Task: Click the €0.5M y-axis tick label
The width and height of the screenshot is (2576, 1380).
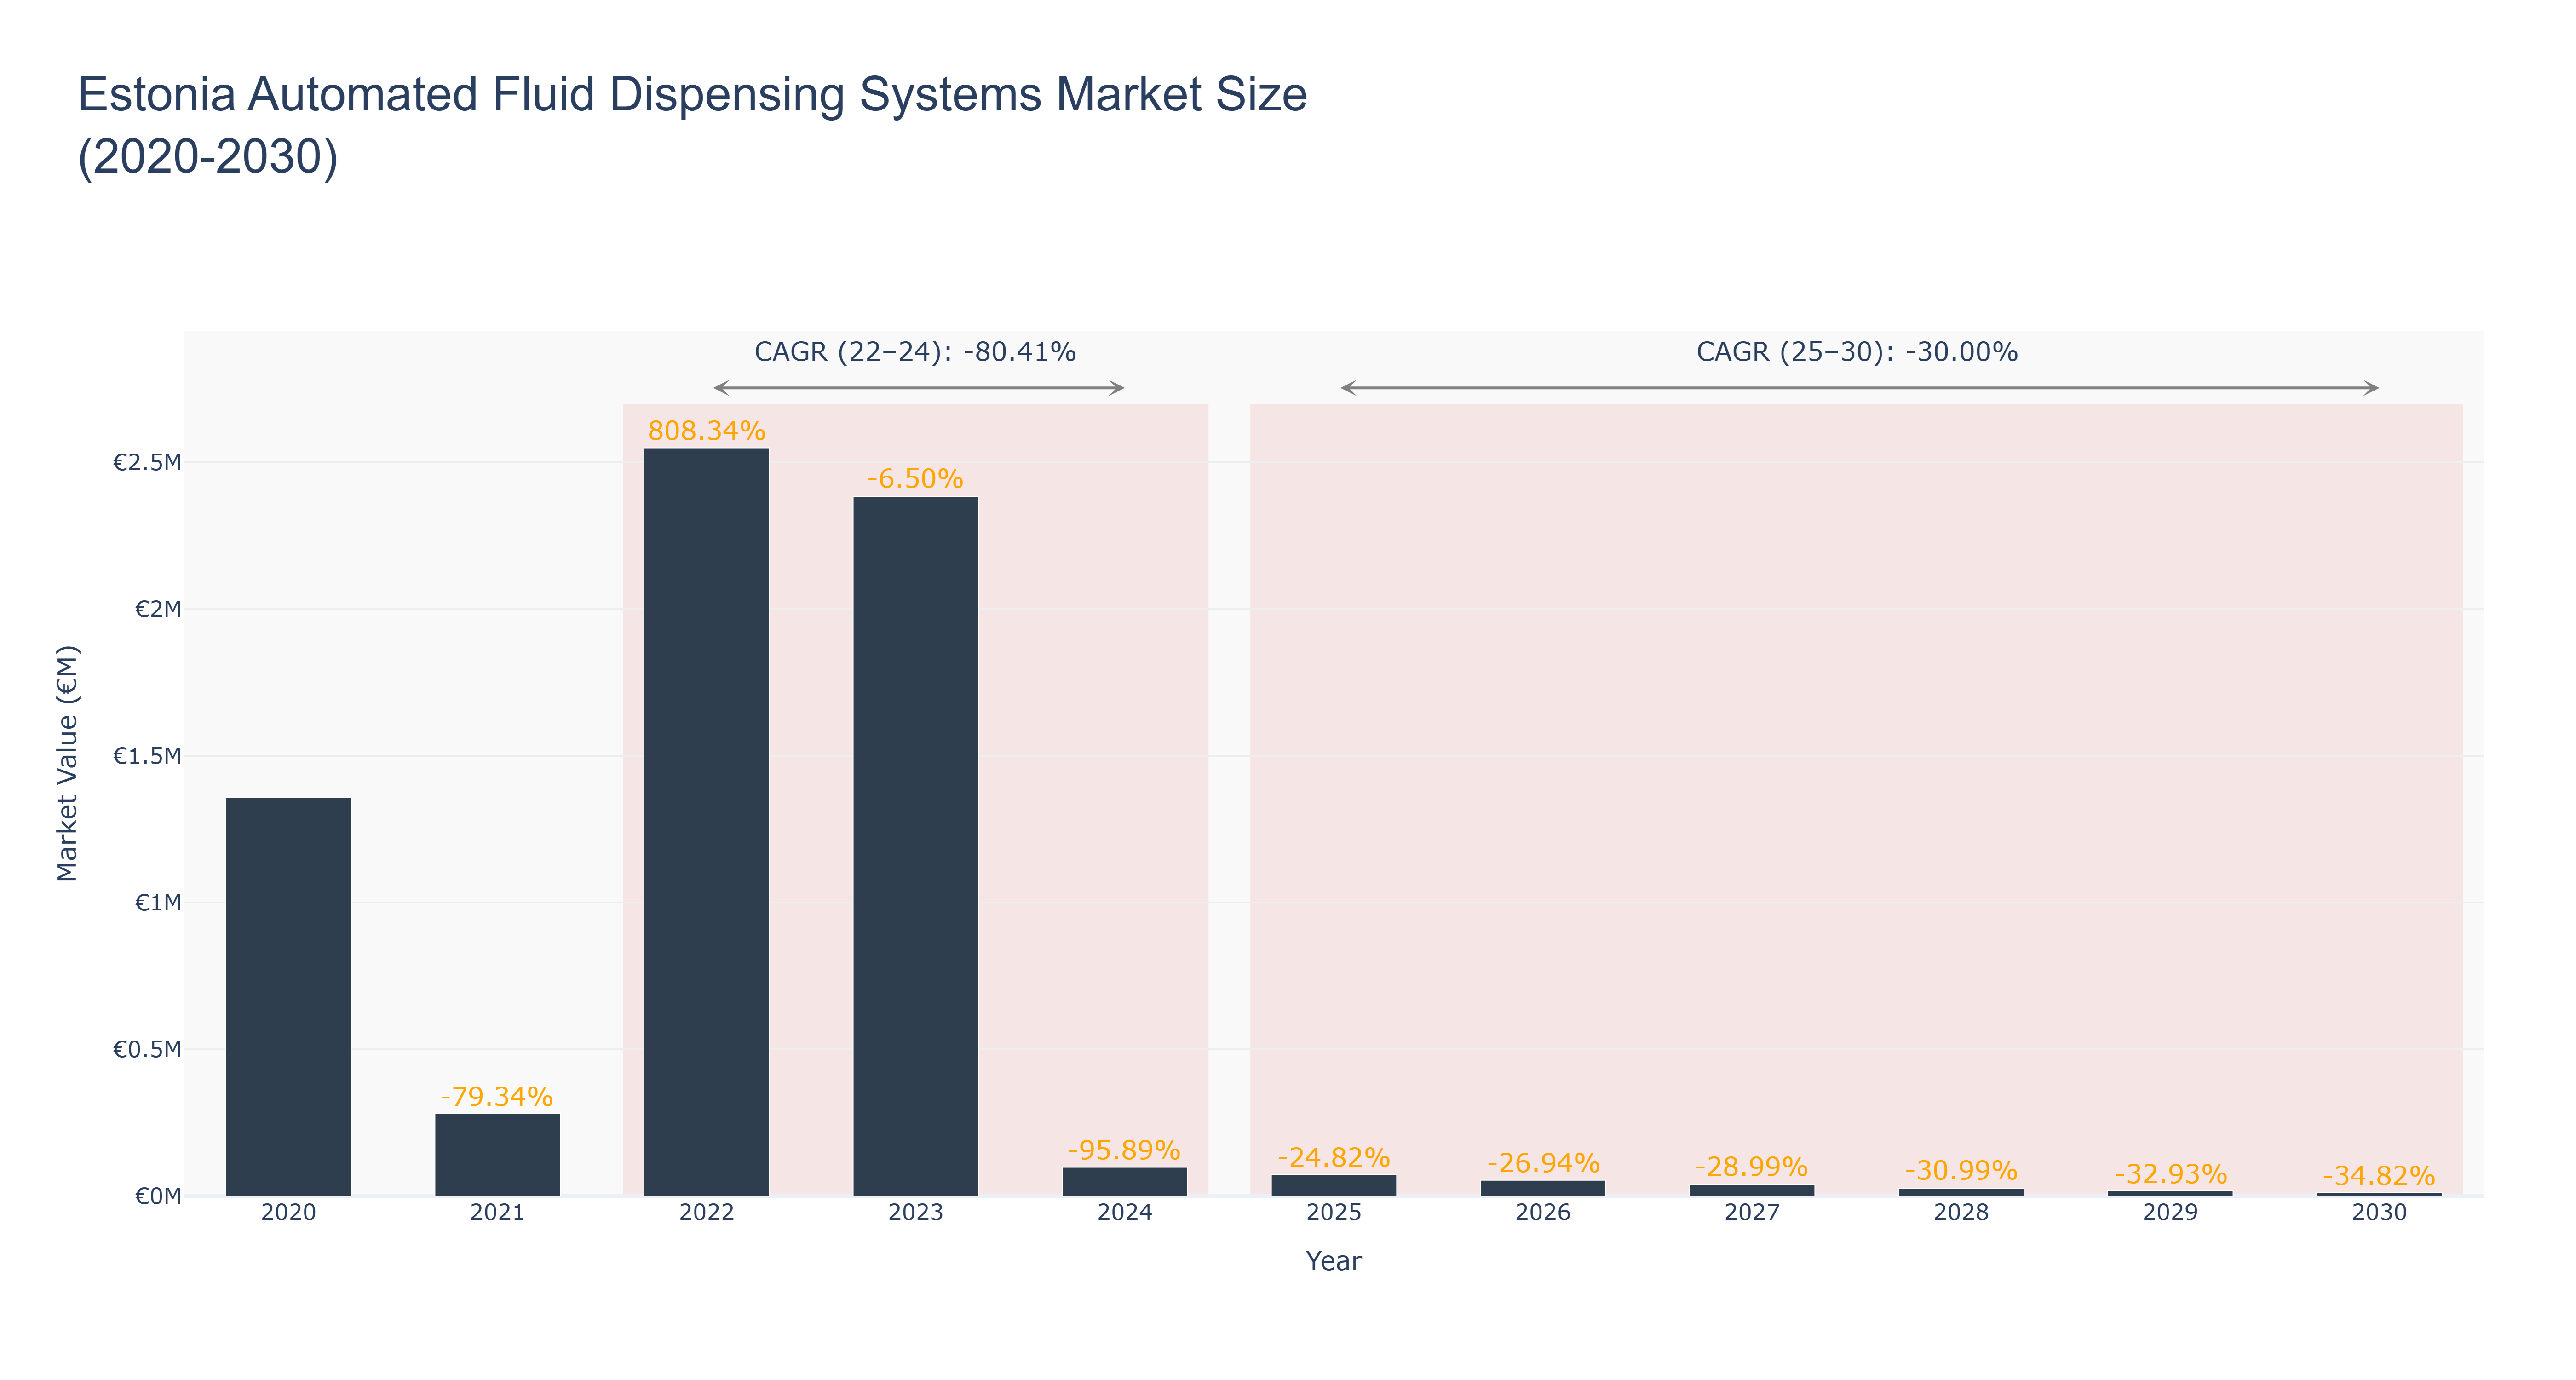Action: pyautogui.click(x=147, y=1049)
